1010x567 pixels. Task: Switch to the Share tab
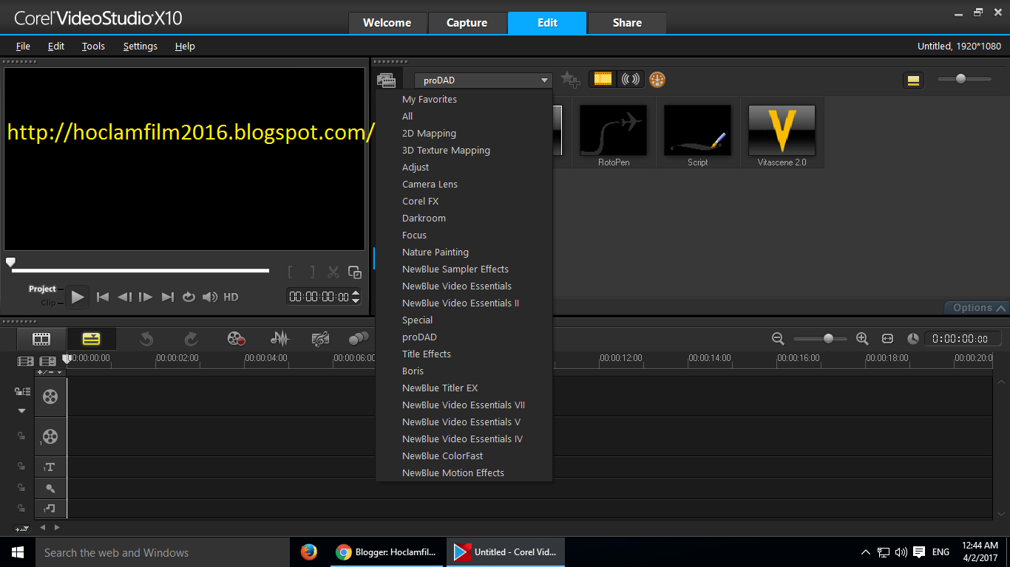627,23
